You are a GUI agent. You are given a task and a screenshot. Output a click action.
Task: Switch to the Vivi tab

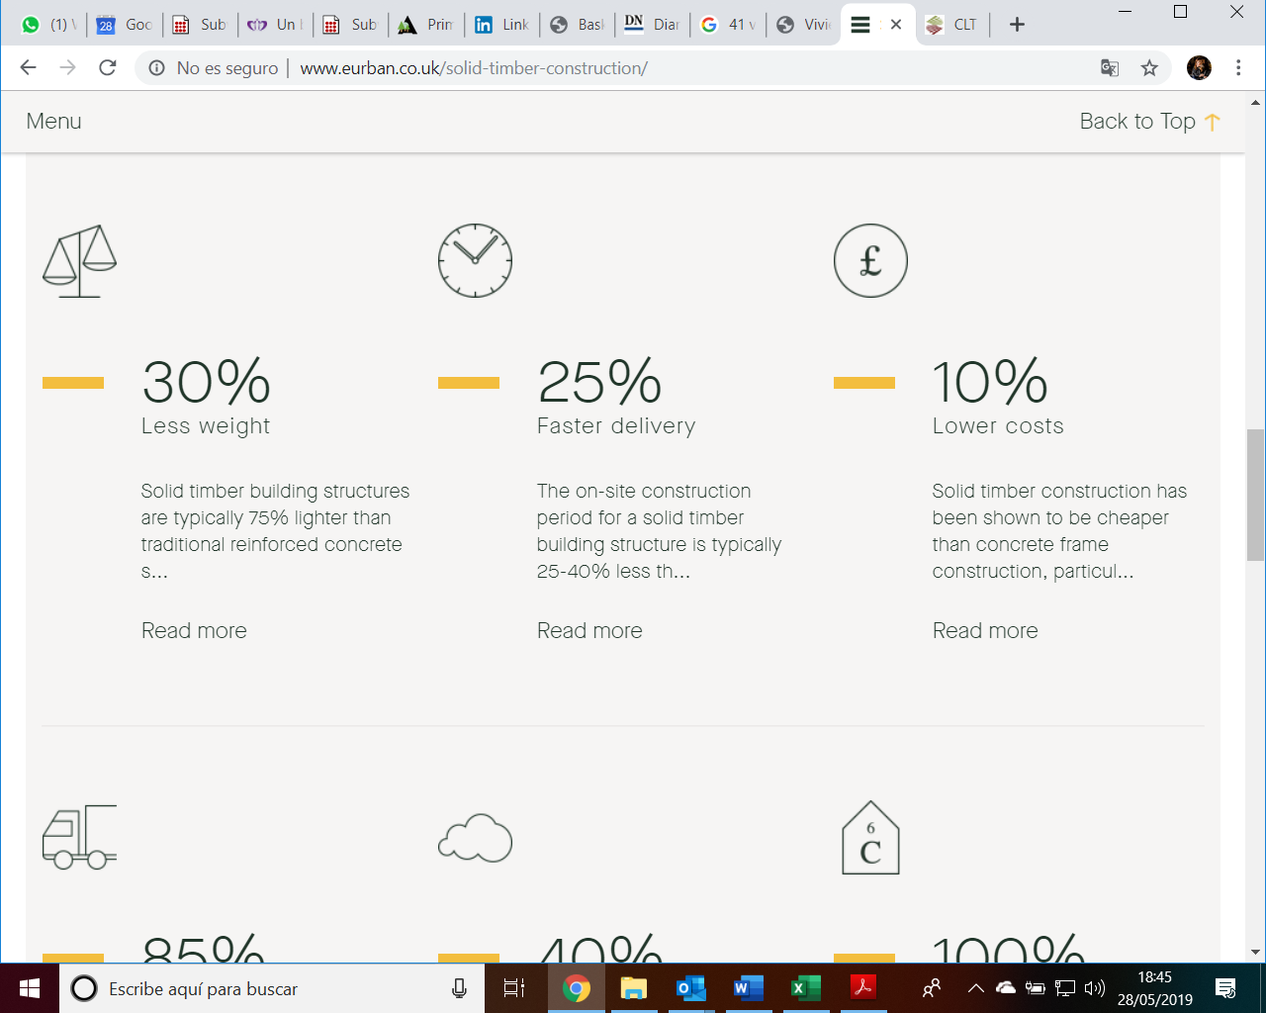[803, 25]
